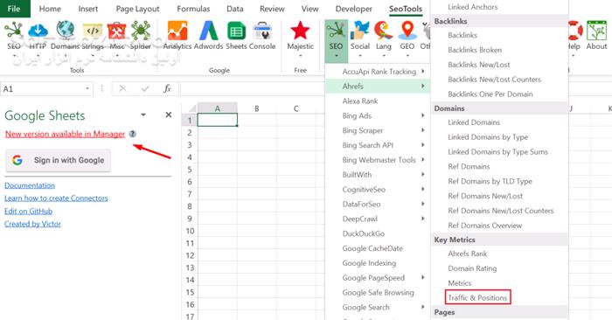Click New version available in Manager link
Image resolution: width=612 pixels, height=320 pixels.
(x=65, y=134)
